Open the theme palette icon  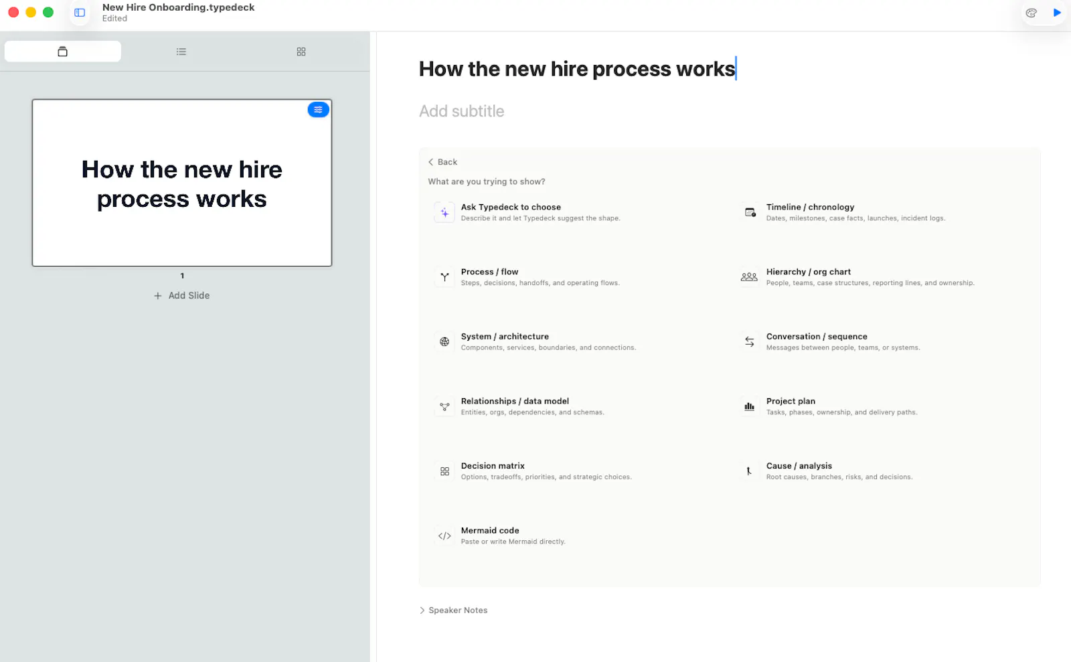pos(1031,13)
